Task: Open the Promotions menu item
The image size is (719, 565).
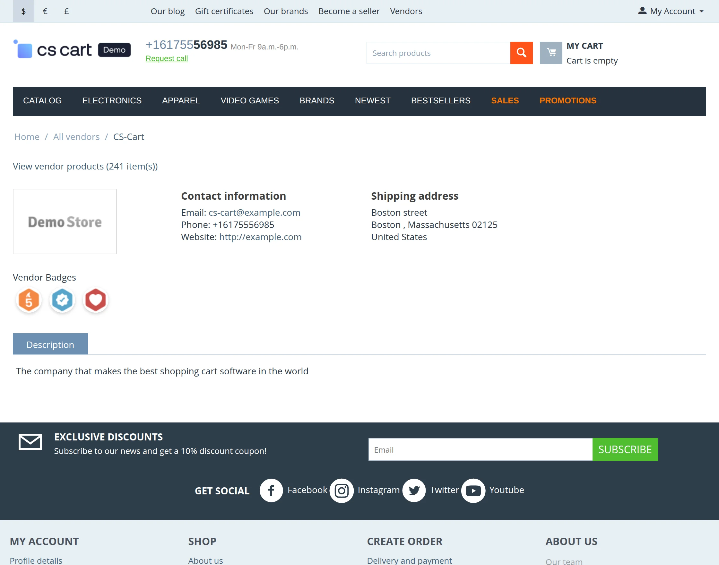Action: (567, 100)
